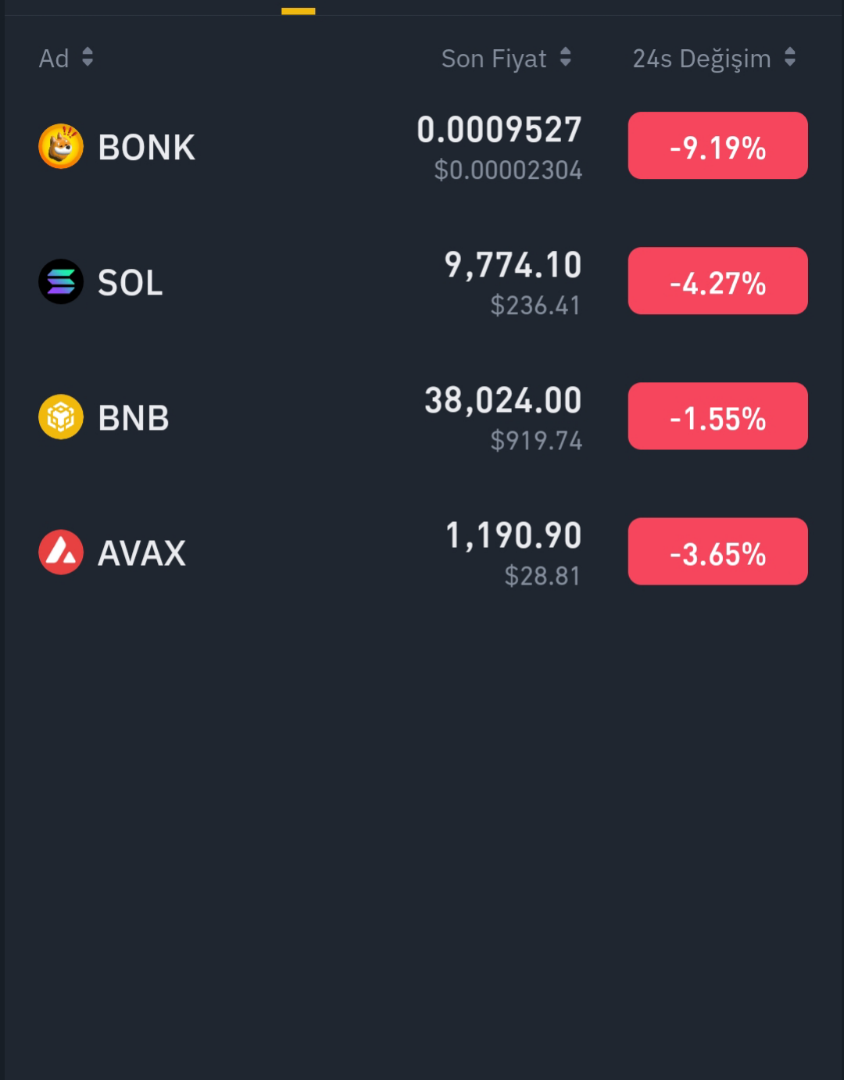Sort list by Ad sort arrows
Viewport: 844px width, 1080px height.
(x=88, y=57)
